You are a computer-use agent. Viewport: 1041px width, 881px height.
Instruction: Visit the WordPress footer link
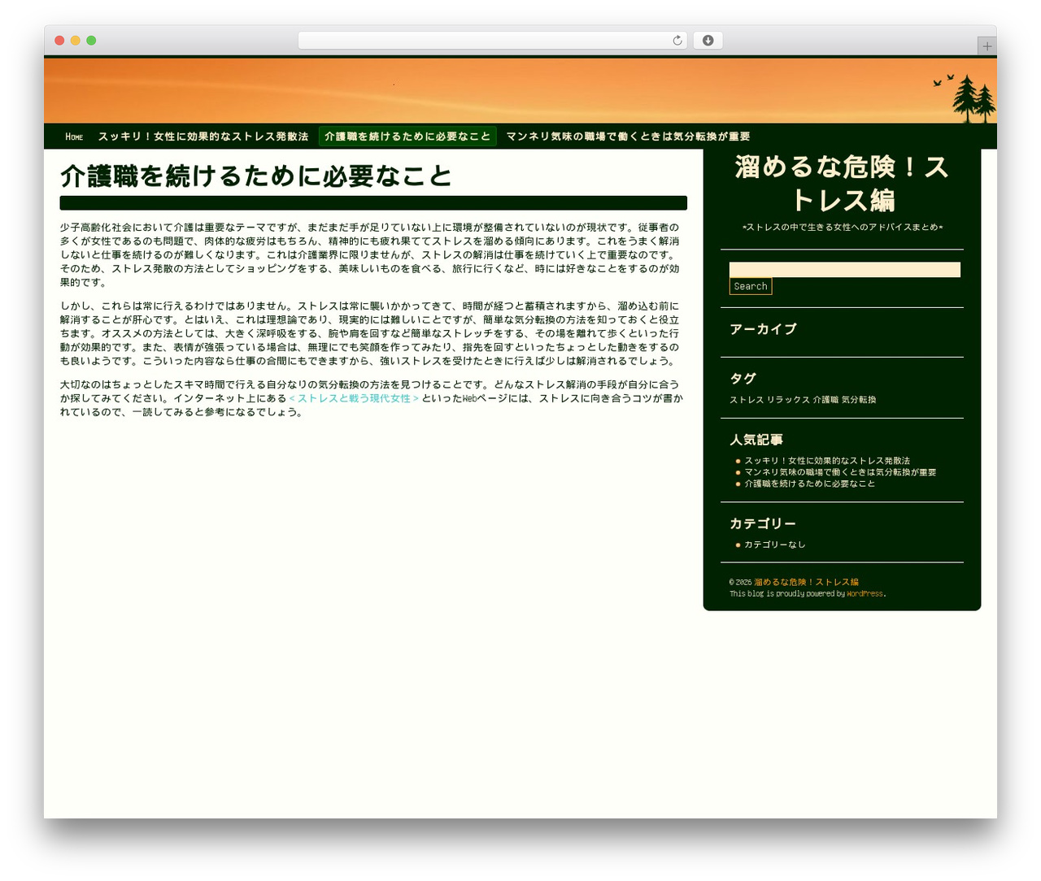(865, 594)
